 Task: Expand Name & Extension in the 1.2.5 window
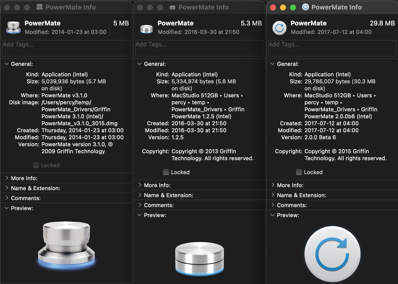coord(140,195)
